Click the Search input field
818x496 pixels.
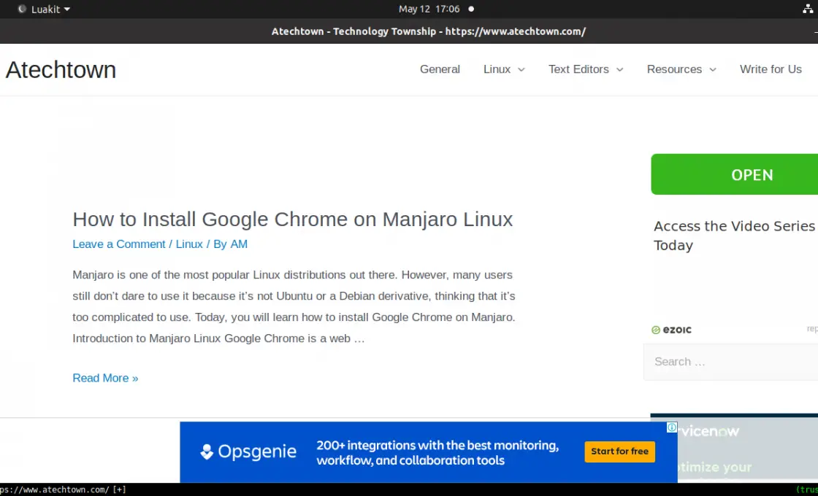[x=731, y=362]
